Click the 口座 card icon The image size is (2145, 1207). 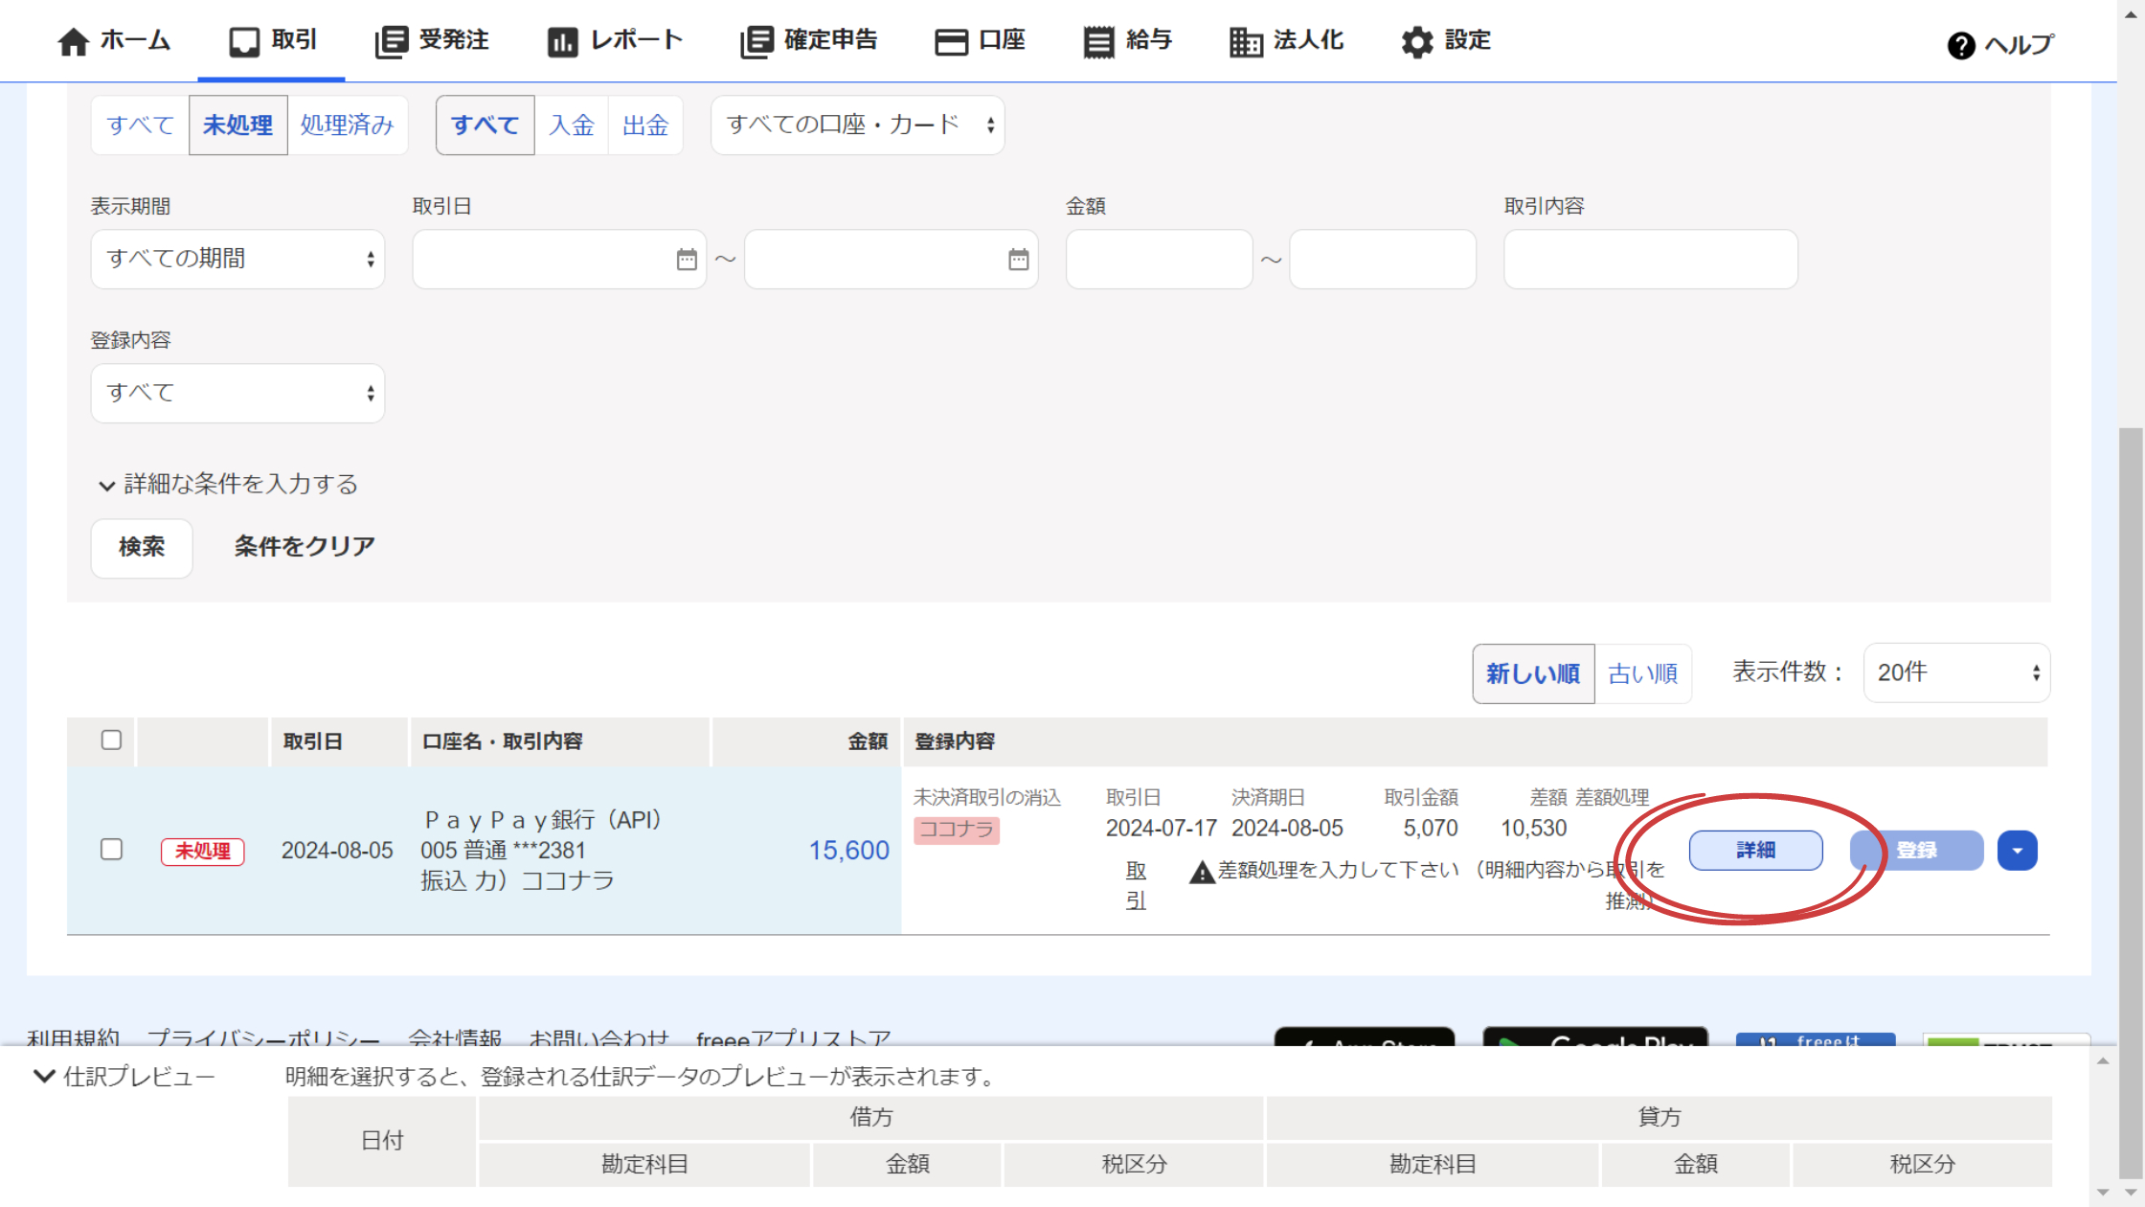coord(951,42)
